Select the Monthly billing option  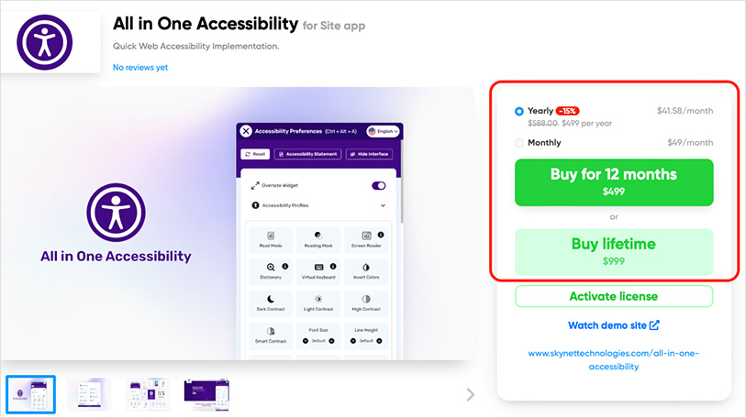519,143
